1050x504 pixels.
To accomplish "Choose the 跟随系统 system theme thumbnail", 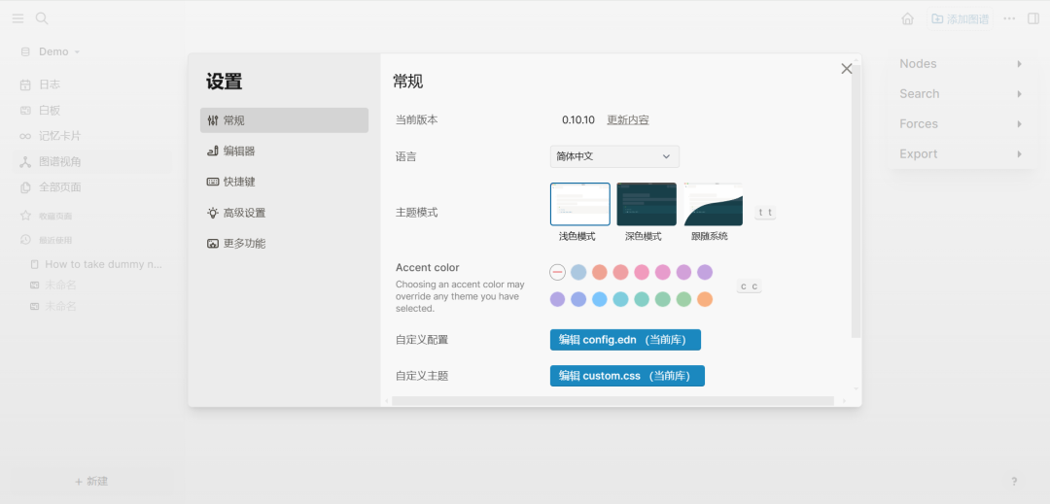I will (x=714, y=205).
